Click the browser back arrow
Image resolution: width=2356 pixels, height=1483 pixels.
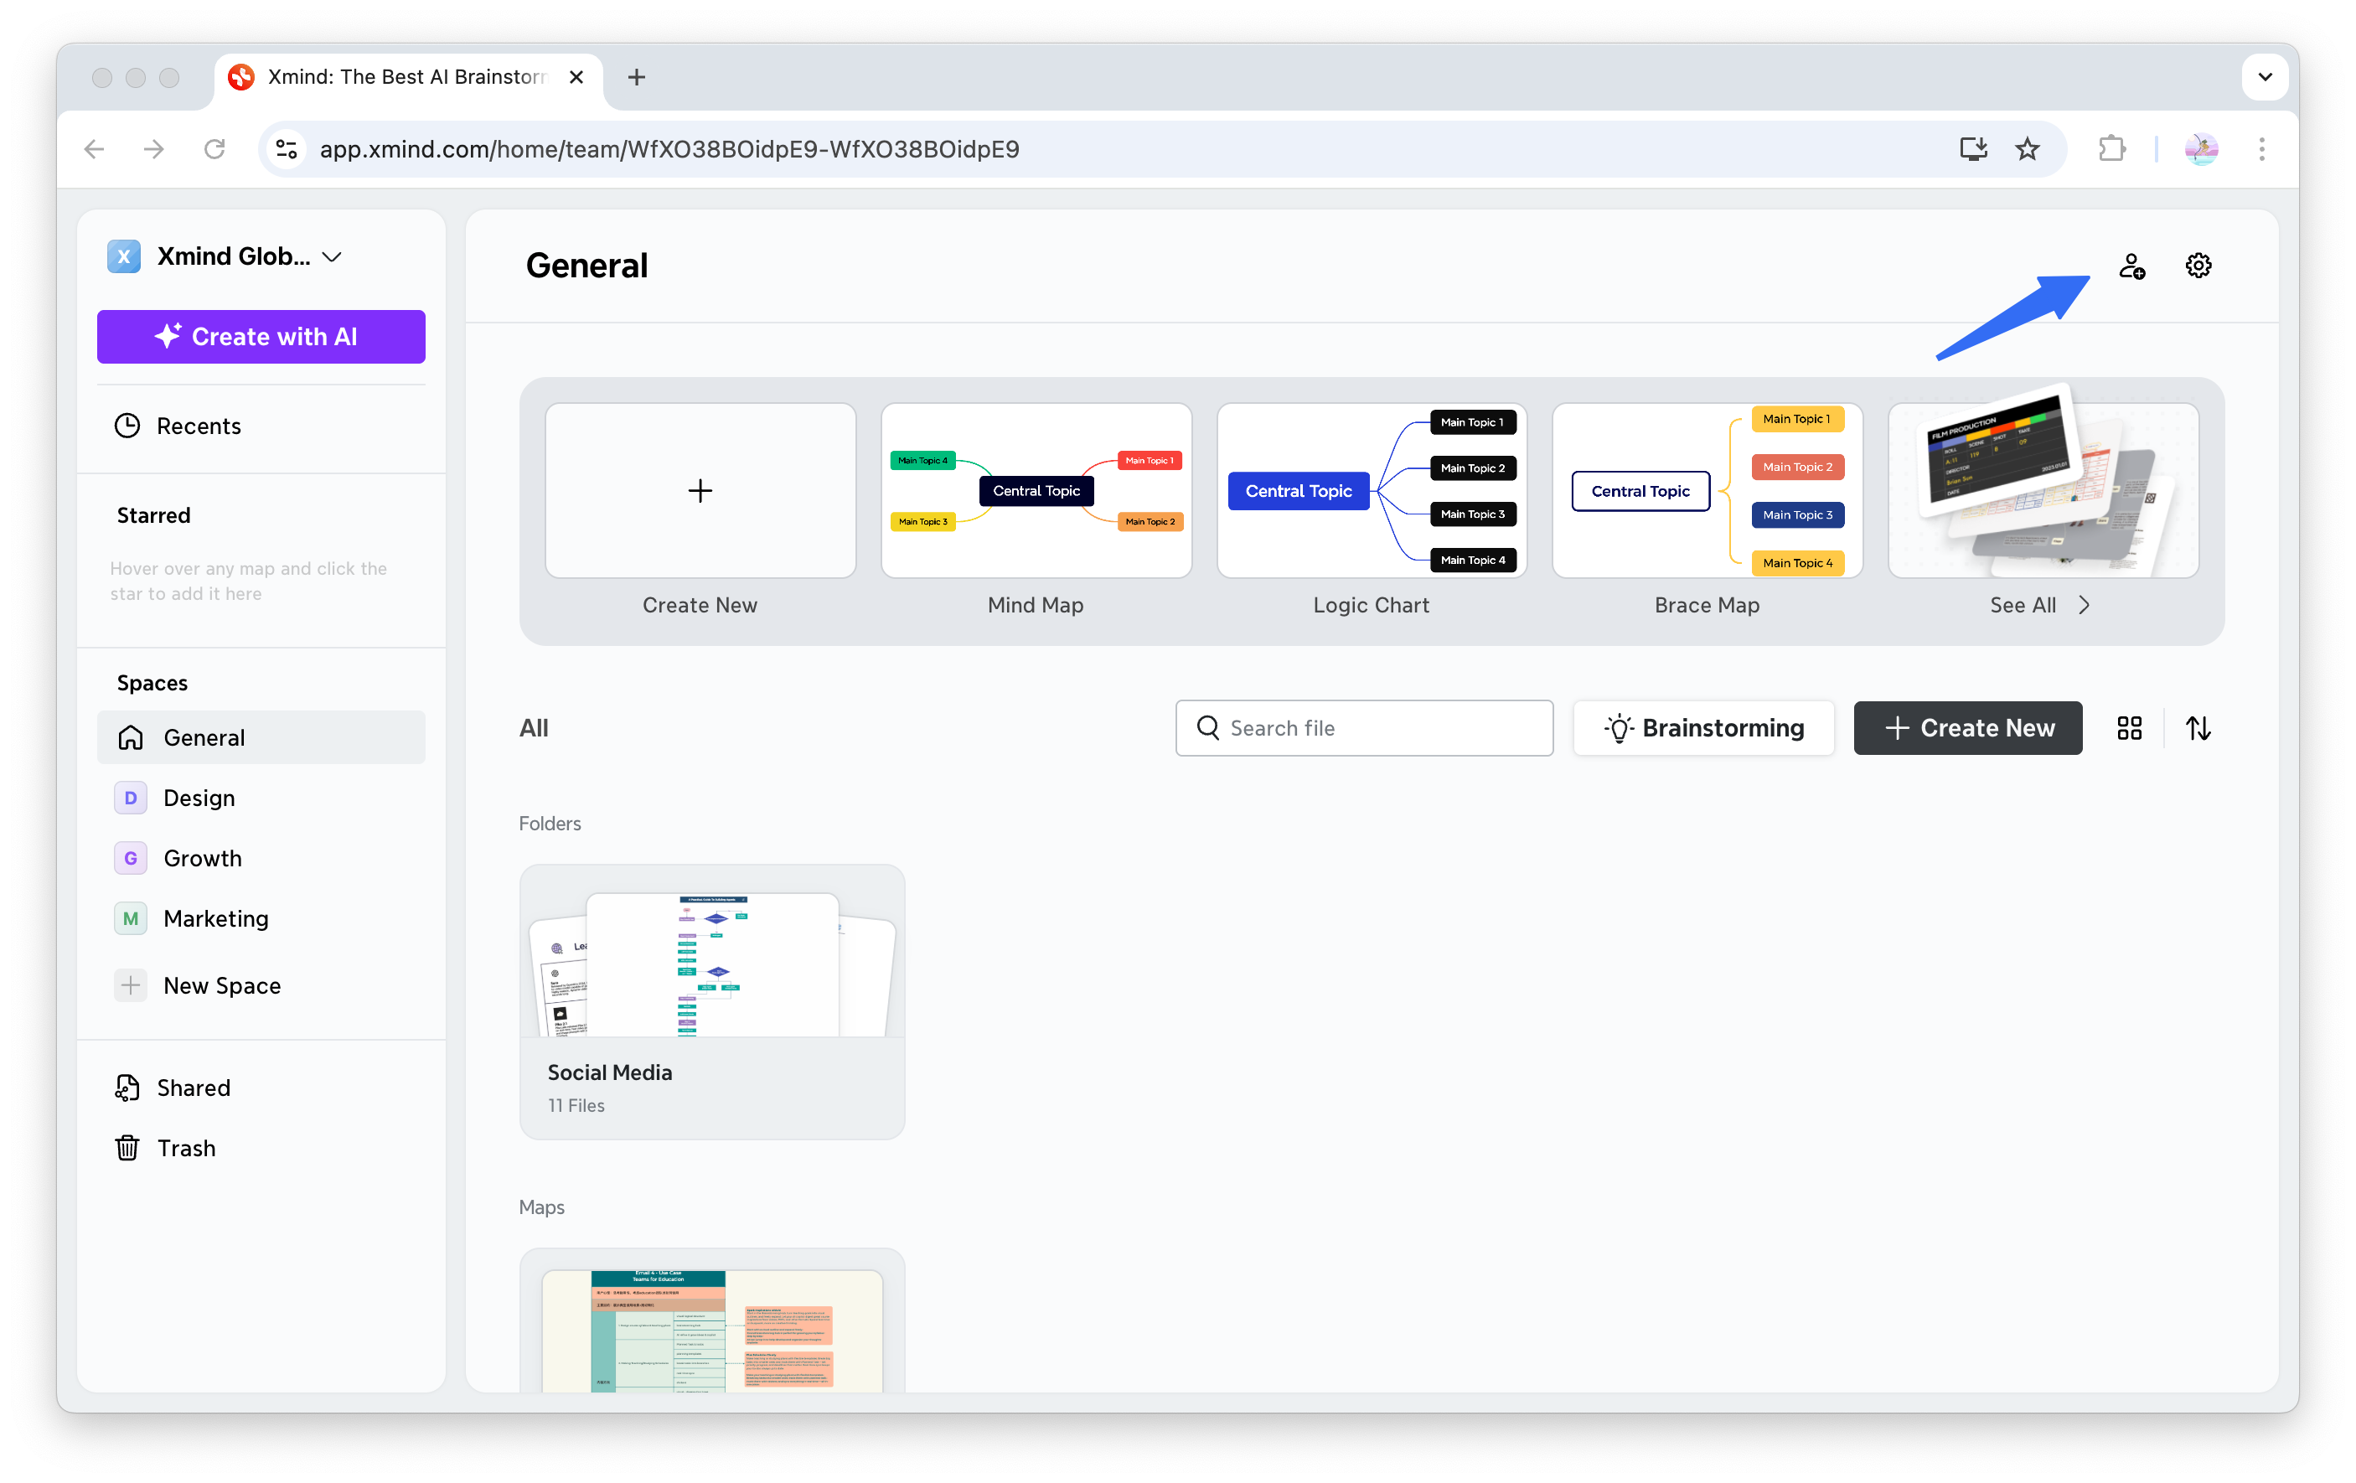click(95, 148)
